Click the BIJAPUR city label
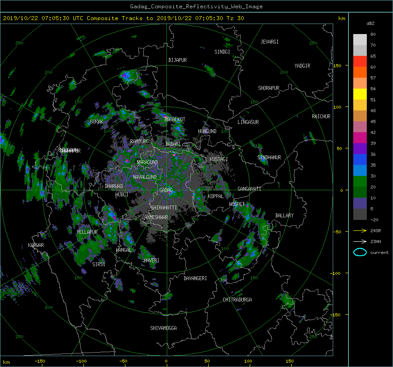The height and width of the screenshot is (367, 393). (177, 60)
